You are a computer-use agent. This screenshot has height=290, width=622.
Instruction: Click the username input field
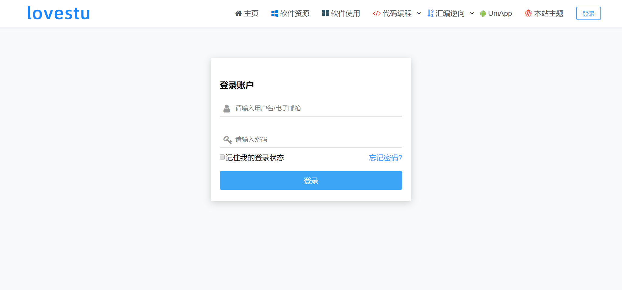[304, 108]
